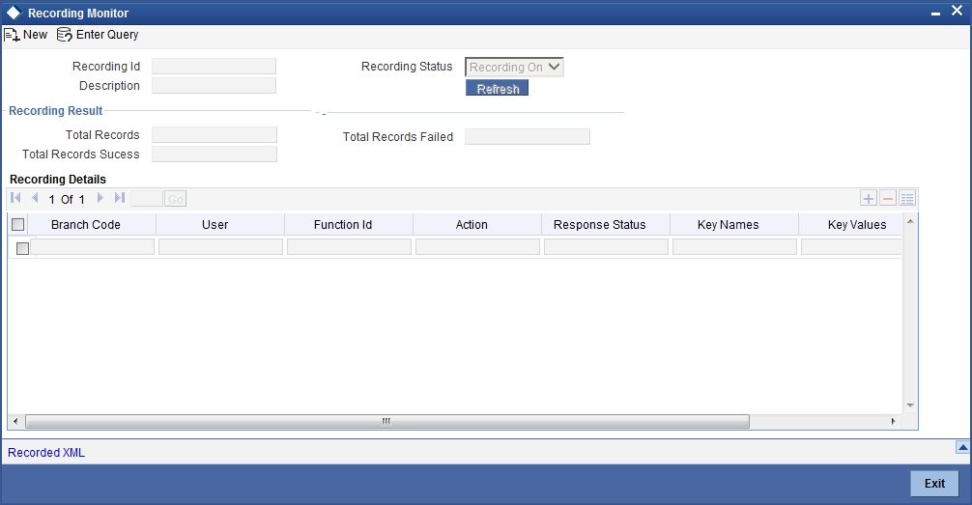
Task: Open the Recording Status dropdown
Action: click(514, 67)
